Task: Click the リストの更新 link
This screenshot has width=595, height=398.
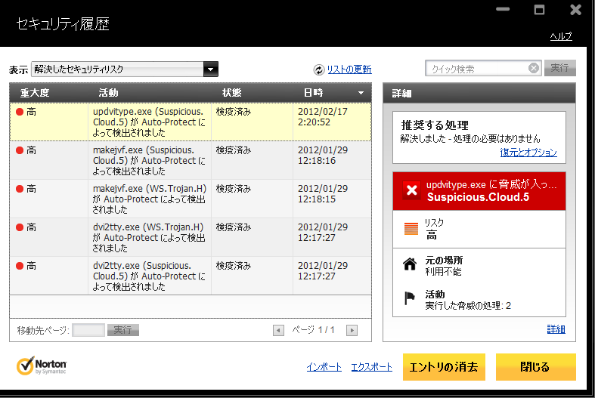Action: 349,69
